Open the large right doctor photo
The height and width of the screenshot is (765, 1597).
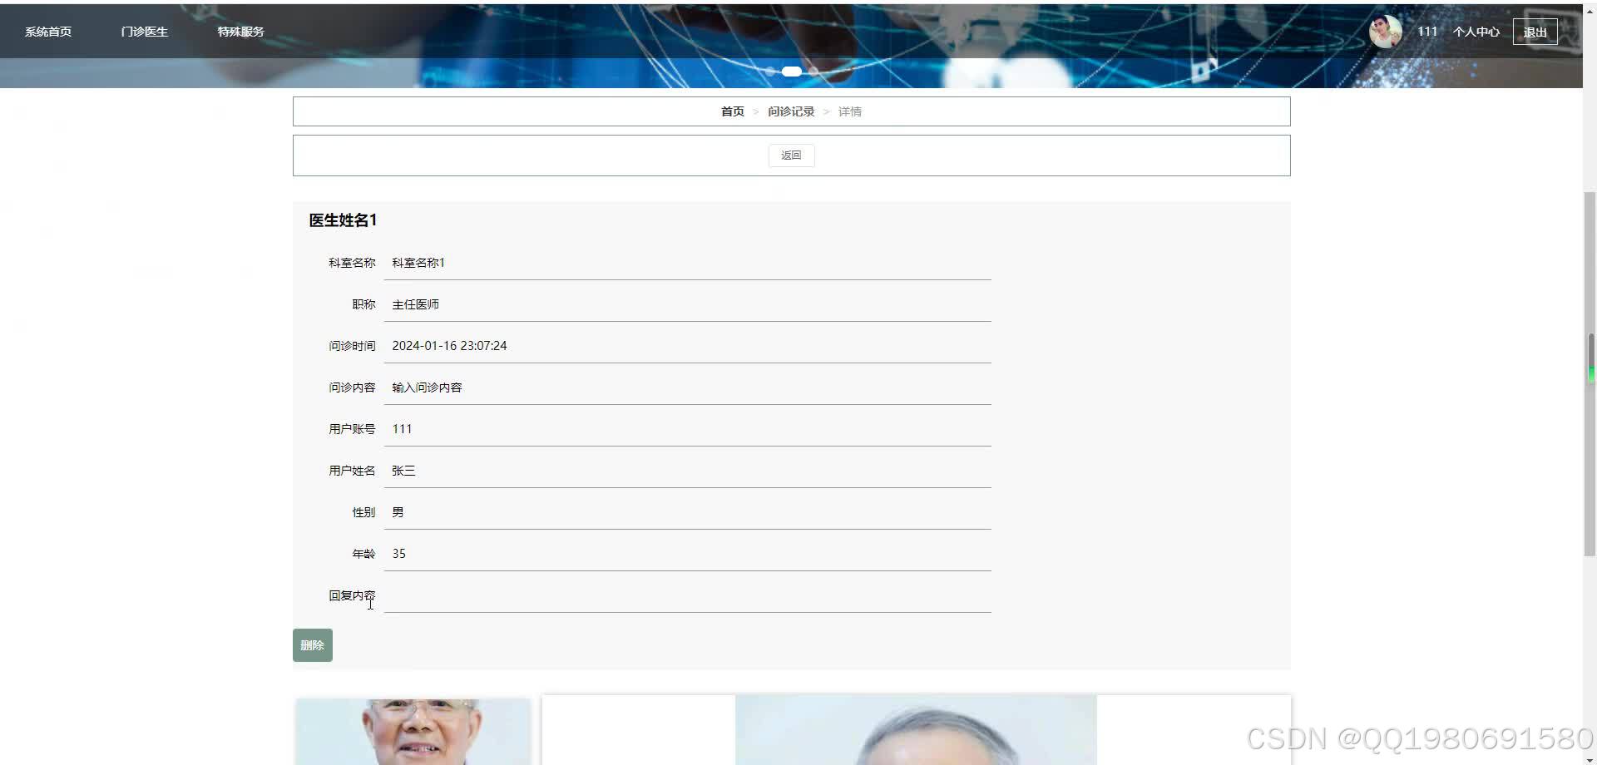[916, 730]
